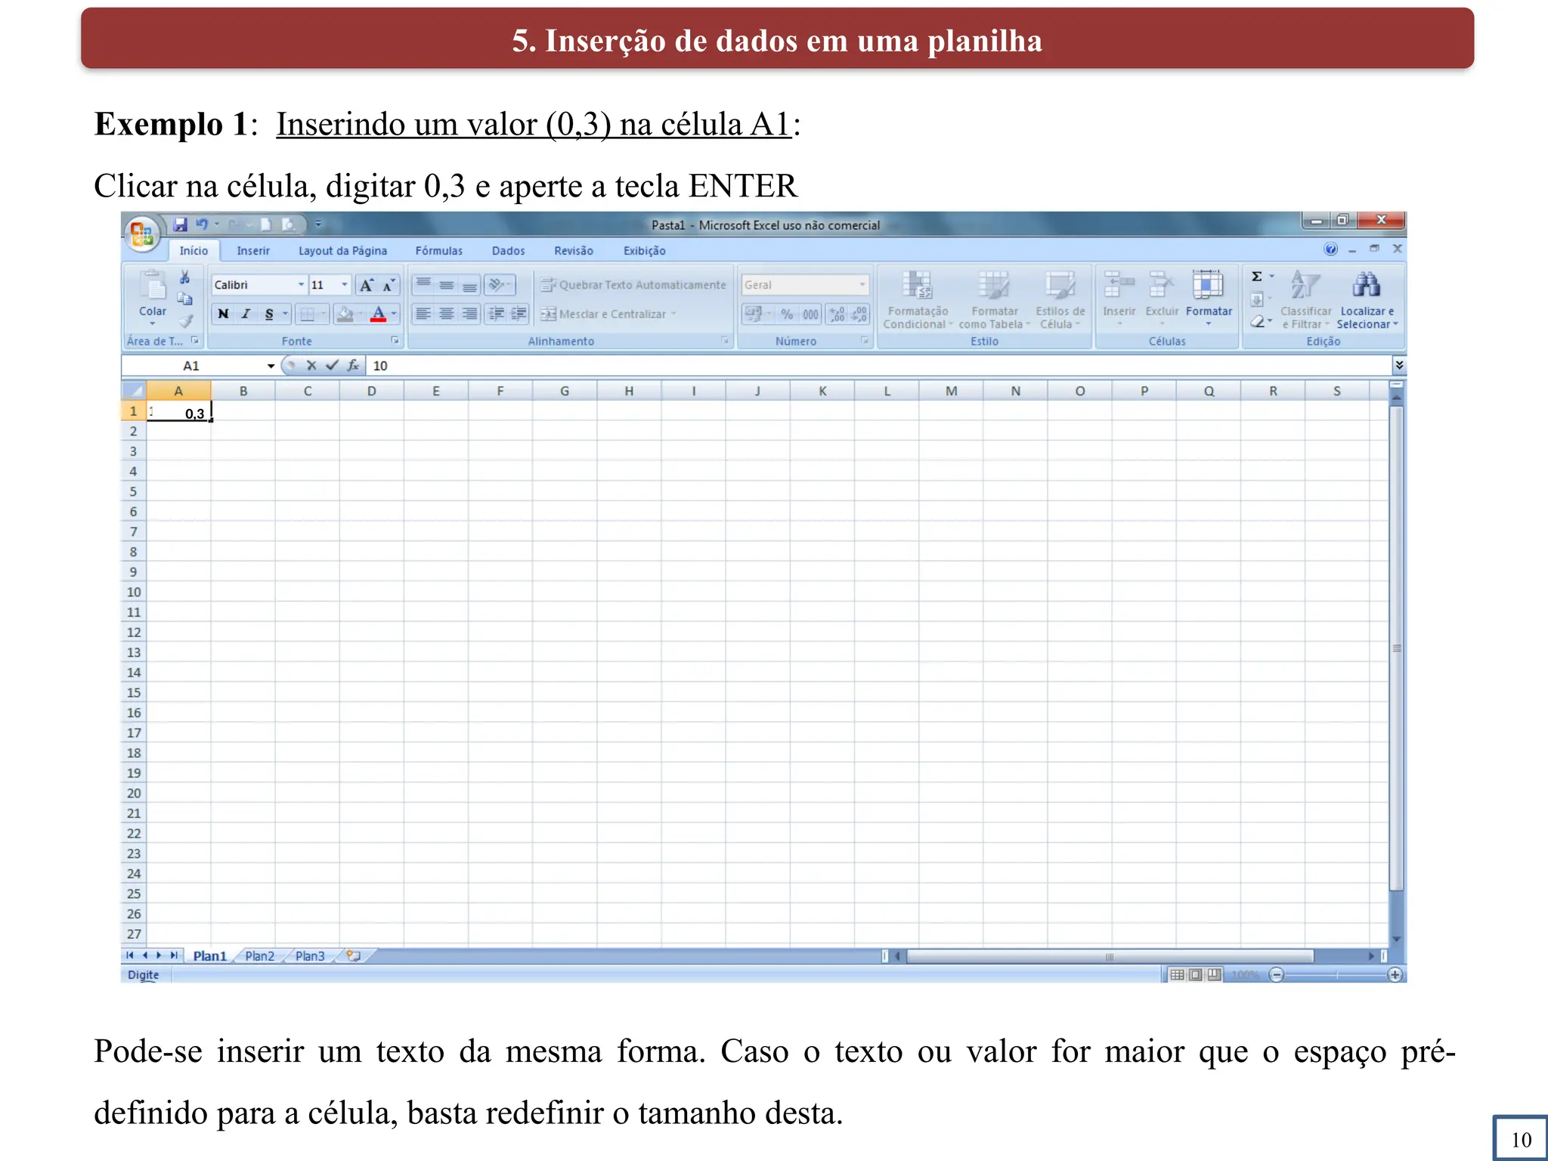1548x1161 pixels.
Task: Open the Revisão tab
Action: coord(574,251)
